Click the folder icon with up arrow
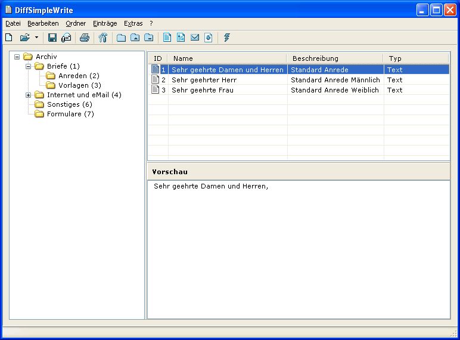The width and height of the screenshot is (460, 340). [135, 38]
